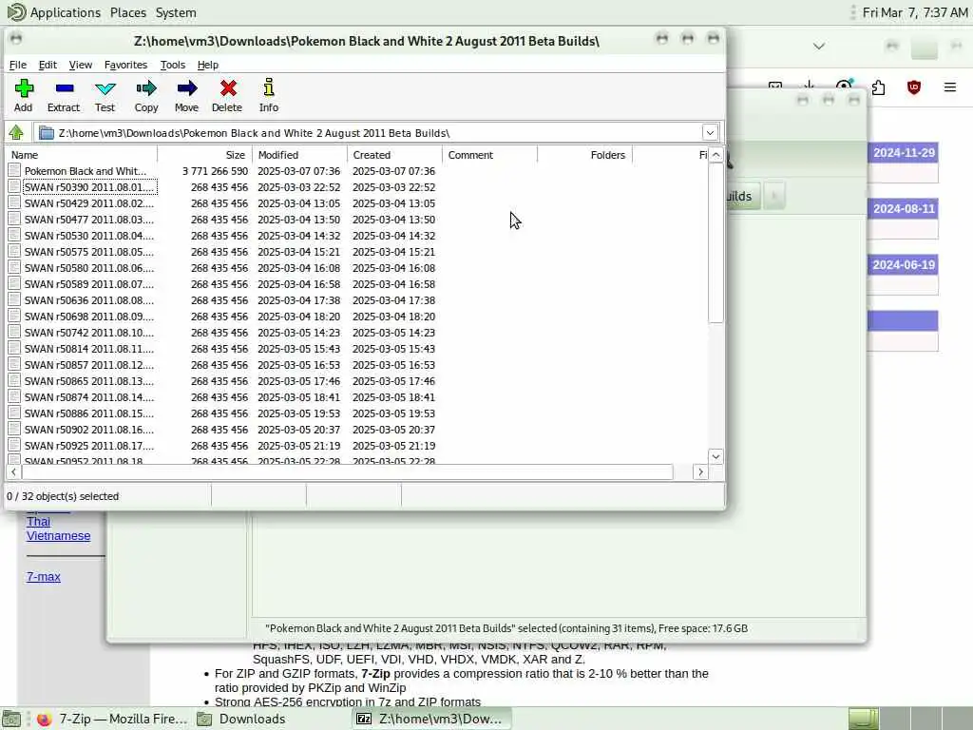Click the 2024-08-11 date entry
Image resolution: width=973 pixels, height=730 pixels.
[904, 208]
